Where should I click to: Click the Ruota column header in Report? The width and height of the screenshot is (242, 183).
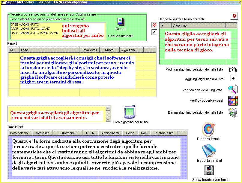click(109, 50)
